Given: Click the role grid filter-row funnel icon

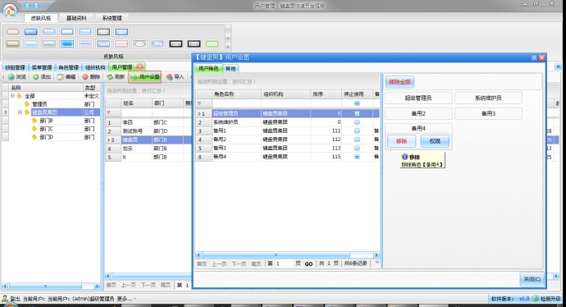Looking at the screenshot, I should click(199, 103).
